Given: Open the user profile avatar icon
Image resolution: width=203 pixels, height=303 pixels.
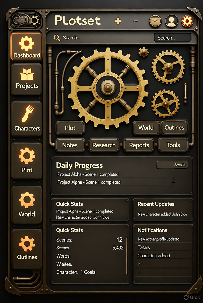Looking at the screenshot, I should pos(171,21).
